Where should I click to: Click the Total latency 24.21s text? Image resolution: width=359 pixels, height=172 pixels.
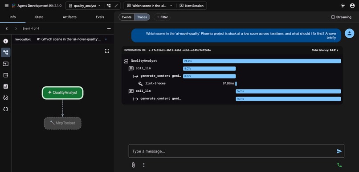point(325,50)
